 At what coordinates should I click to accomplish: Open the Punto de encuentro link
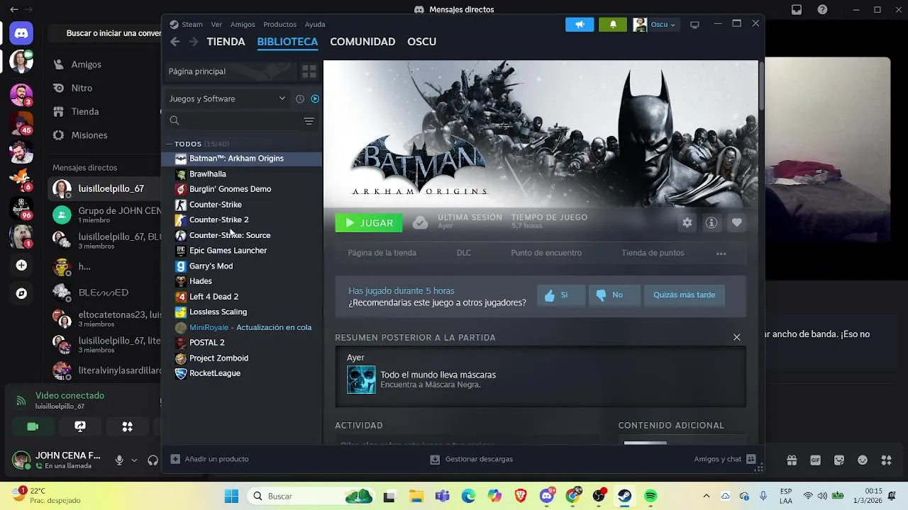pos(546,253)
